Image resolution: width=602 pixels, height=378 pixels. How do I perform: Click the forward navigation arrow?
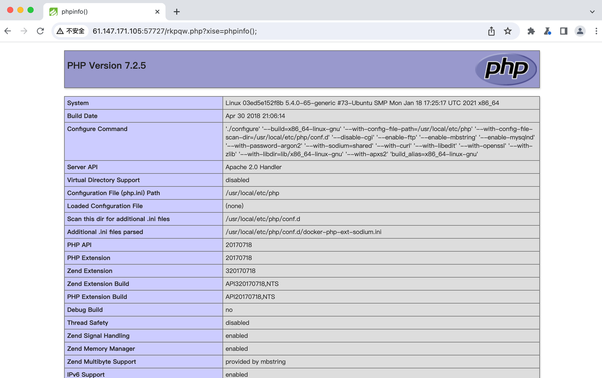24,30
